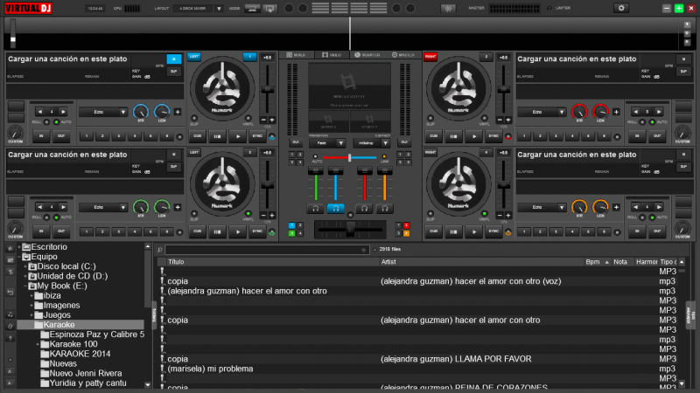This screenshot has height=393, width=700.
Task: Switch to the SCRATCH tab
Action: point(367,55)
